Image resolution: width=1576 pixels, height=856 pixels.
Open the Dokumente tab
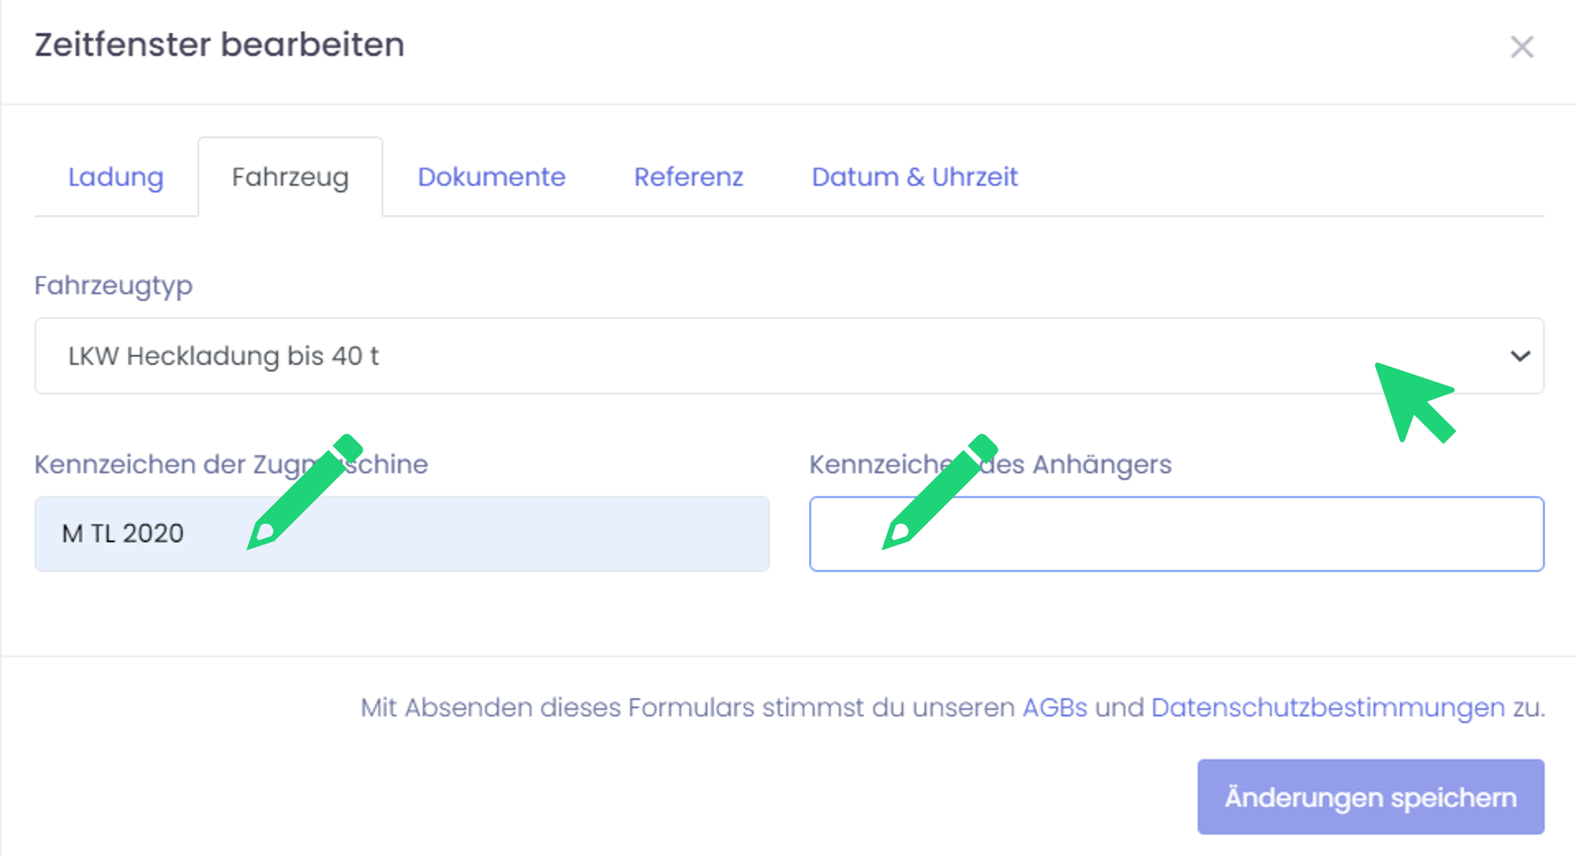click(492, 177)
